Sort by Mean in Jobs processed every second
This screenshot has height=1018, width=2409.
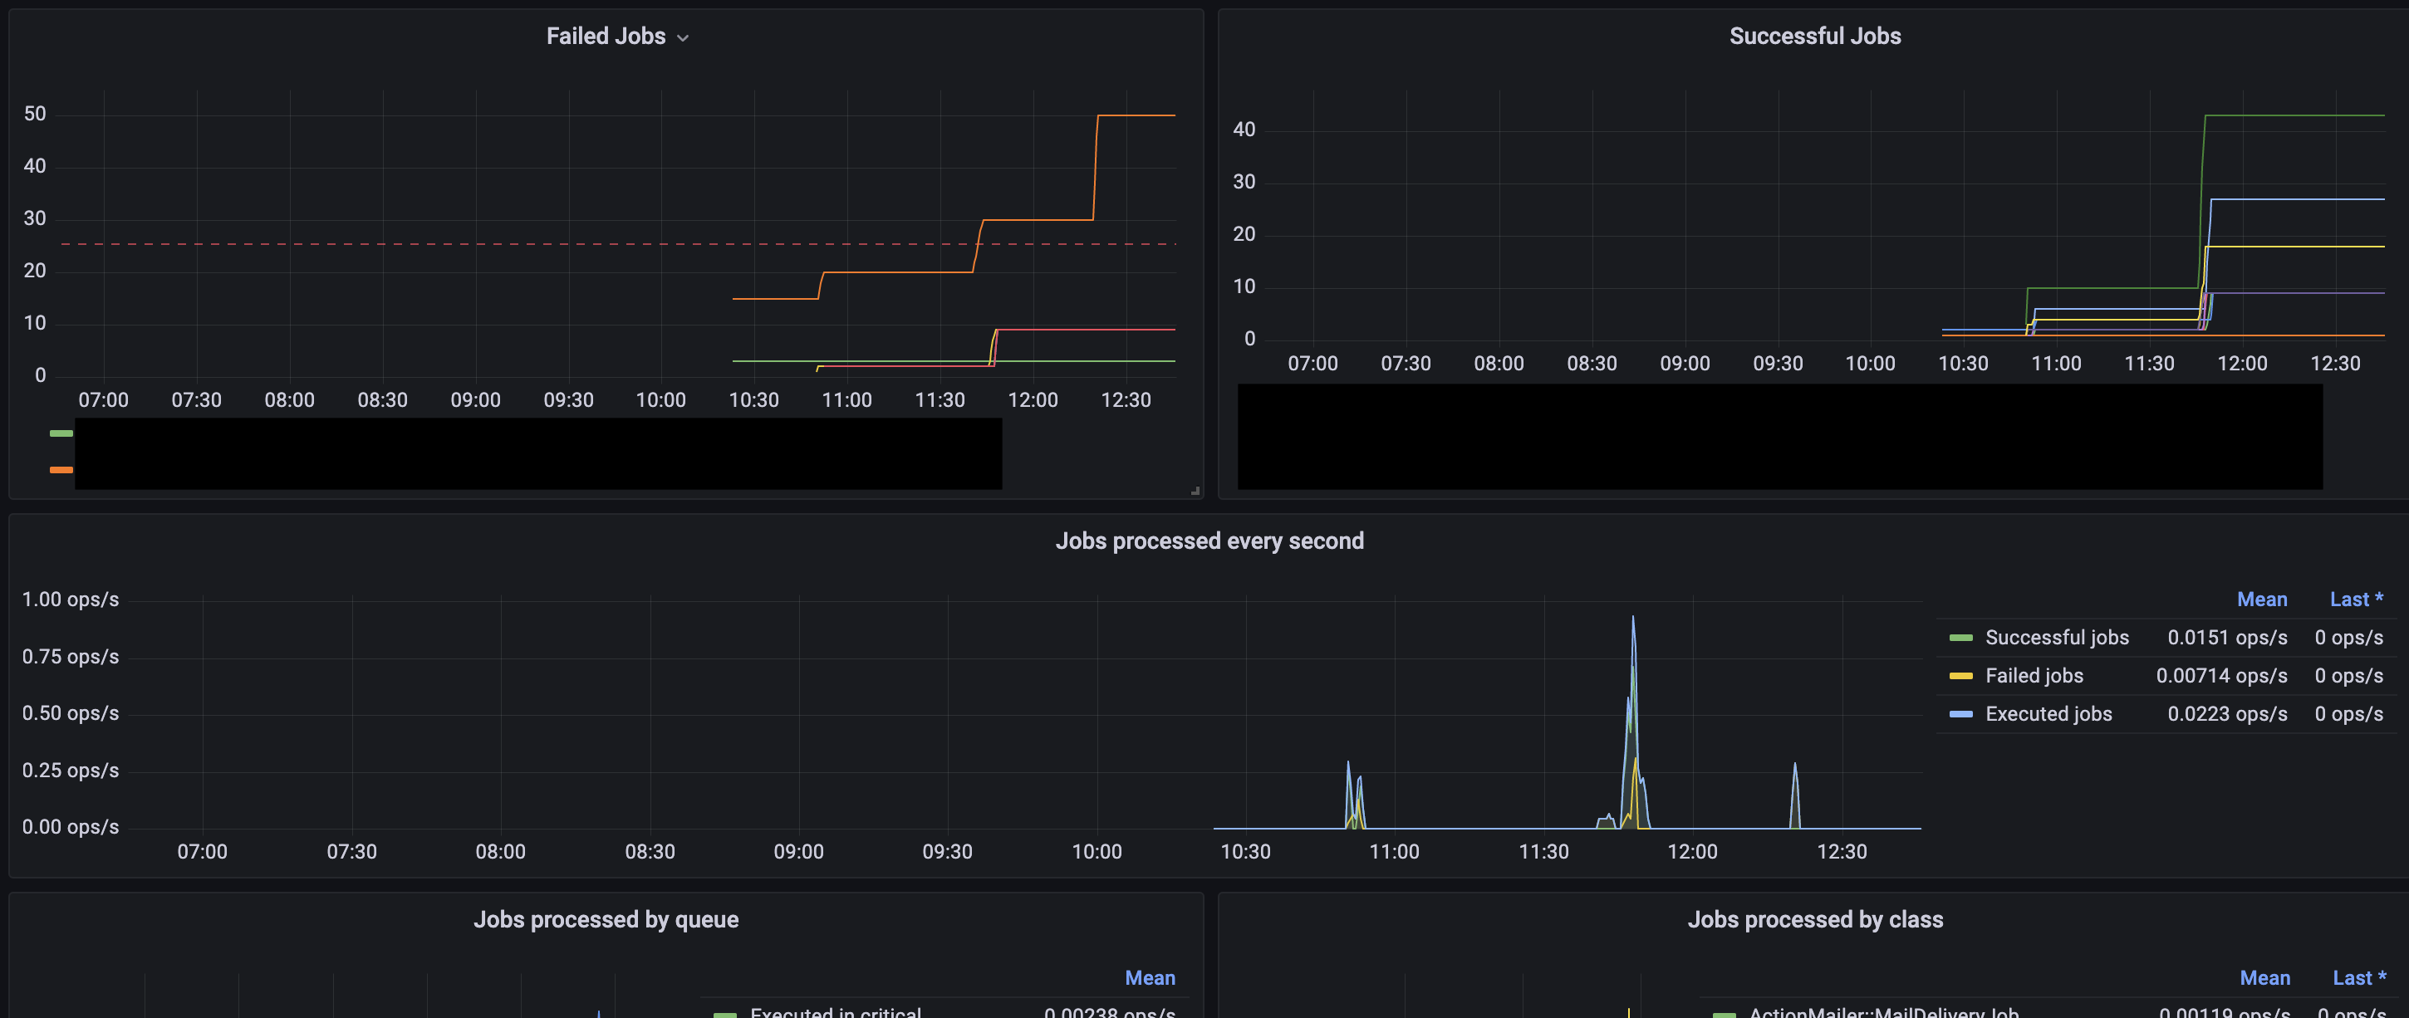2261,600
